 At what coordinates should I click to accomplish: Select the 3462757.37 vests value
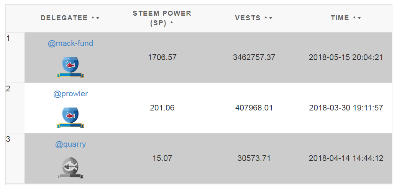254,58
